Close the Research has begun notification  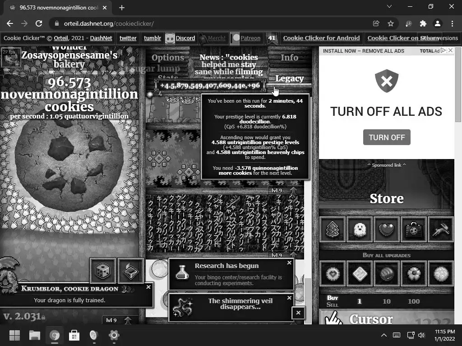tap(289, 263)
